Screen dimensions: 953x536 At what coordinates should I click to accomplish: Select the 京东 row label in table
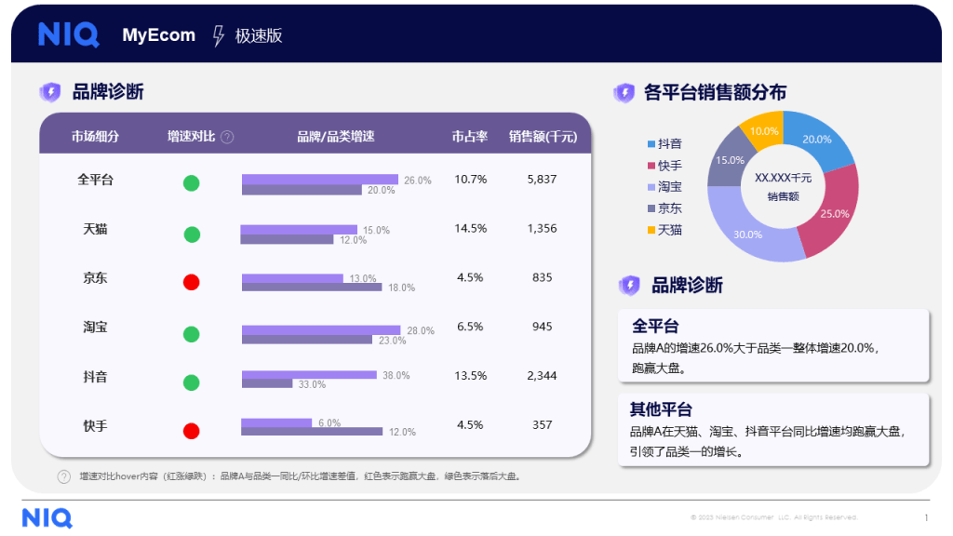pos(96,277)
